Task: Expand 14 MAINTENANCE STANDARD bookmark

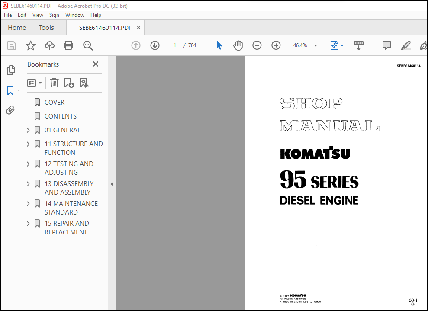Action: point(28,204)
